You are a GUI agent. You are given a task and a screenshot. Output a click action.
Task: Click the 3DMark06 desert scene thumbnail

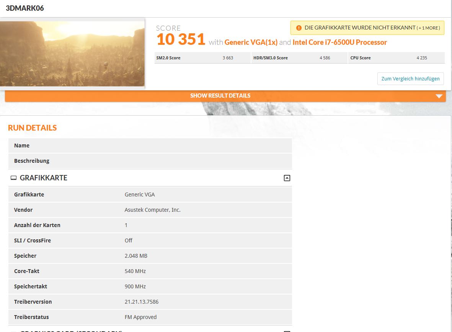pos(72,53)
